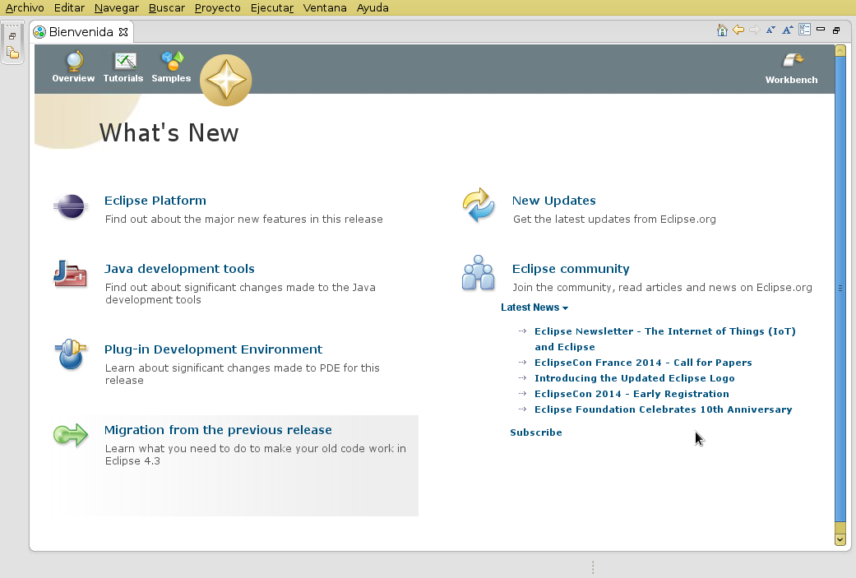This screenshot has height=578, width=856.
Task: Click the blue vertical scrollbar thumb
Action: [x=840, y=289]
